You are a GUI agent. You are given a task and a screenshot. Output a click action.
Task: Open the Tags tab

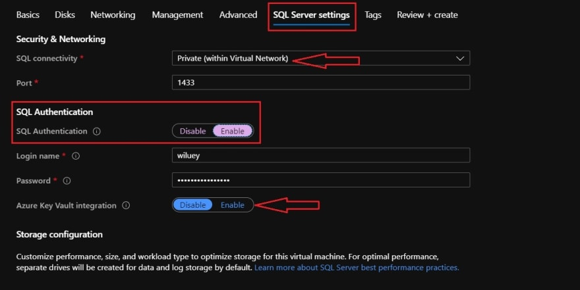(373, 15)
